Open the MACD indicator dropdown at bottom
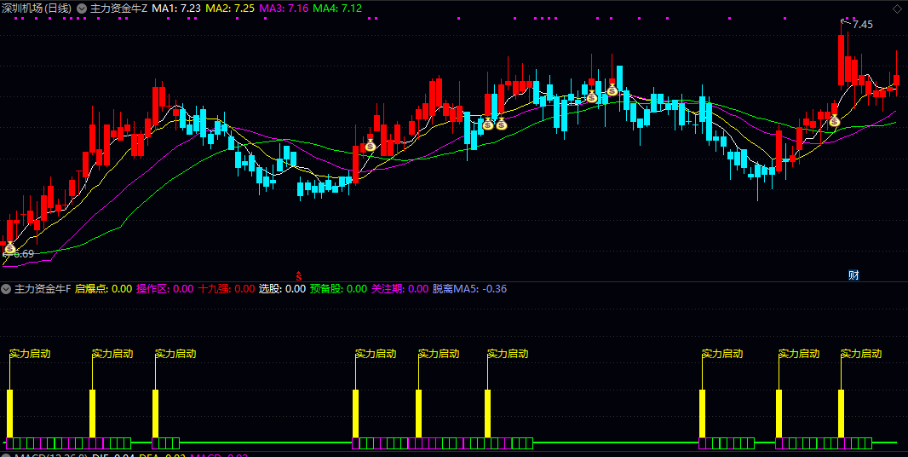 [x=7, y=454]
